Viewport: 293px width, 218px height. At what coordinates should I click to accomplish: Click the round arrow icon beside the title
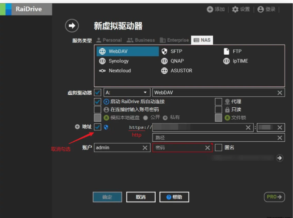click(72, 26)
